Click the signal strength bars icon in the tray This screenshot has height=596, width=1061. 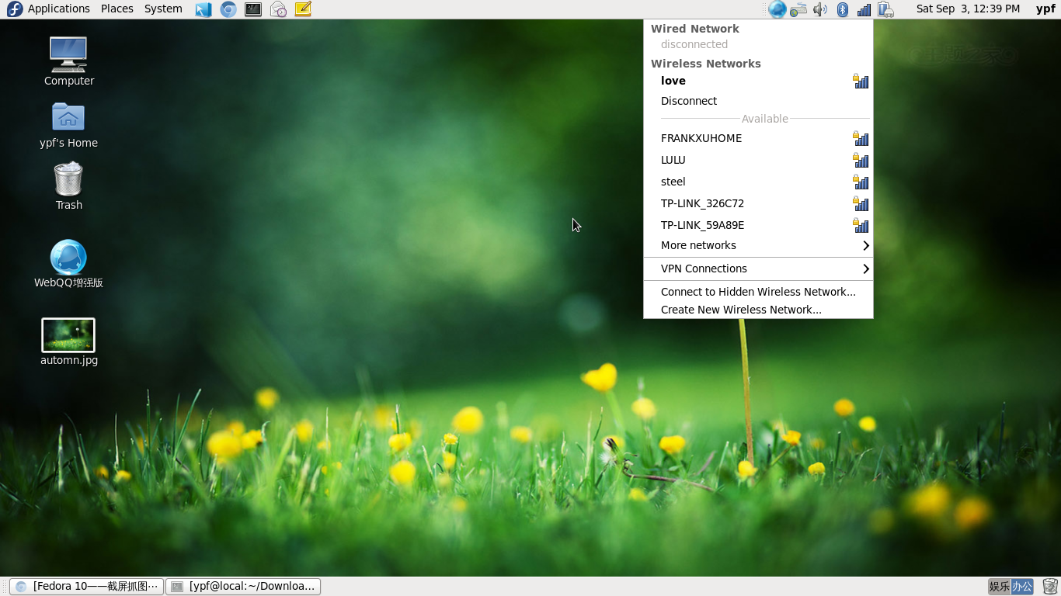[864, 9]
